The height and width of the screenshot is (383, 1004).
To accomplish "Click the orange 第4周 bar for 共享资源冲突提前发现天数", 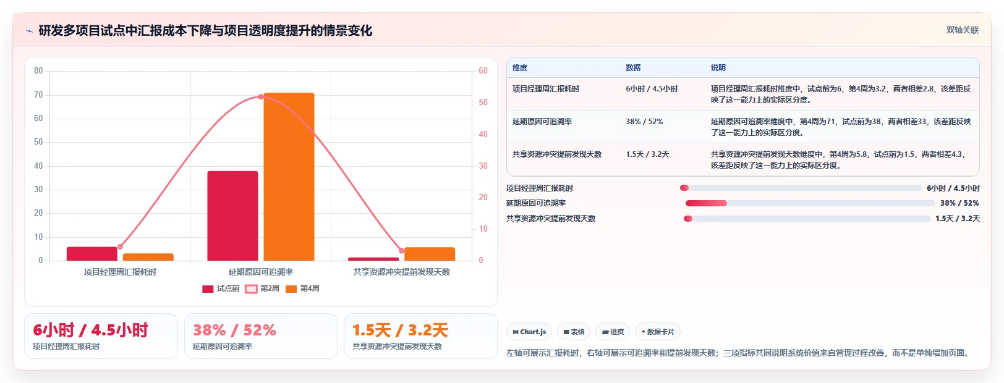I will point(430,254).
